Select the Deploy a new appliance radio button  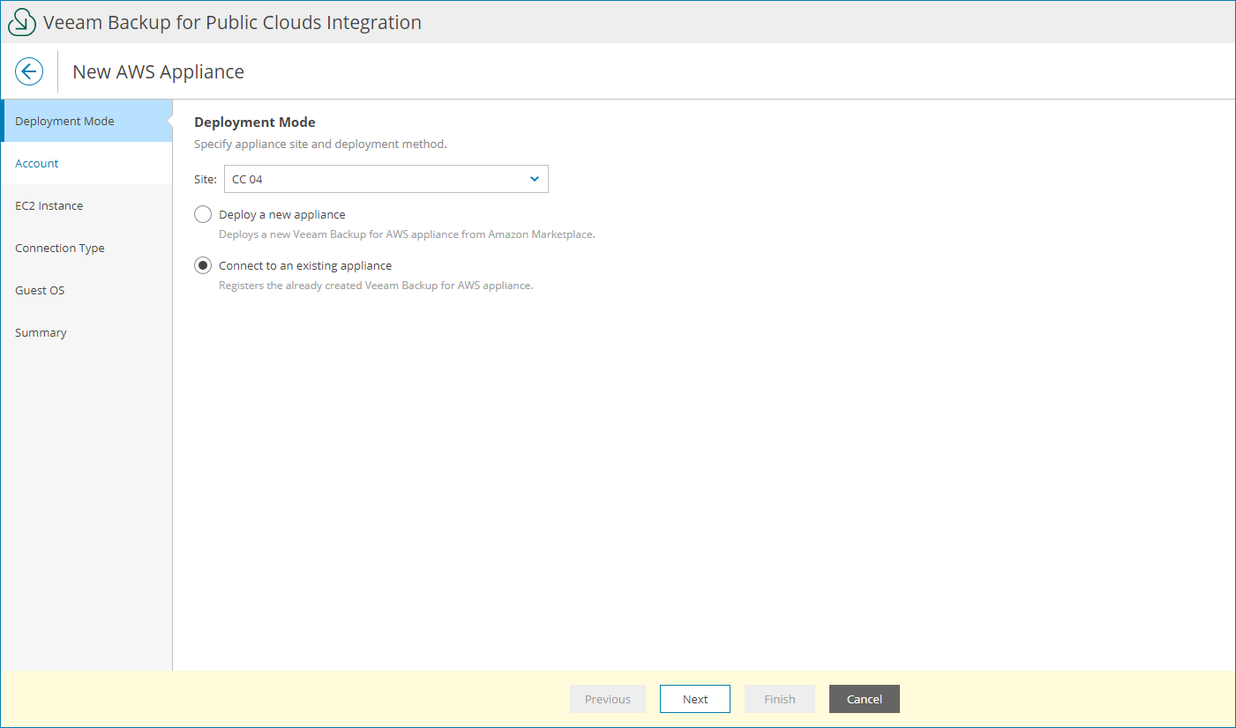coord(203,213)
